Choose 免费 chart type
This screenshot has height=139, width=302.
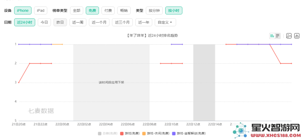(92, 11)
